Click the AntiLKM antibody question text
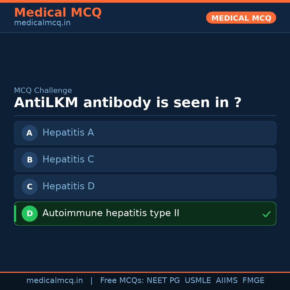This screenshot has width=290, height=290. coord(128,103)
